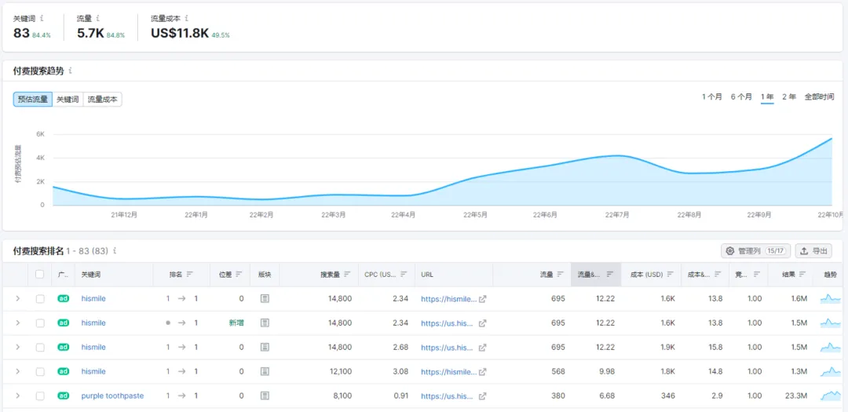Select the purple toothpaste row checkbox

40,396
